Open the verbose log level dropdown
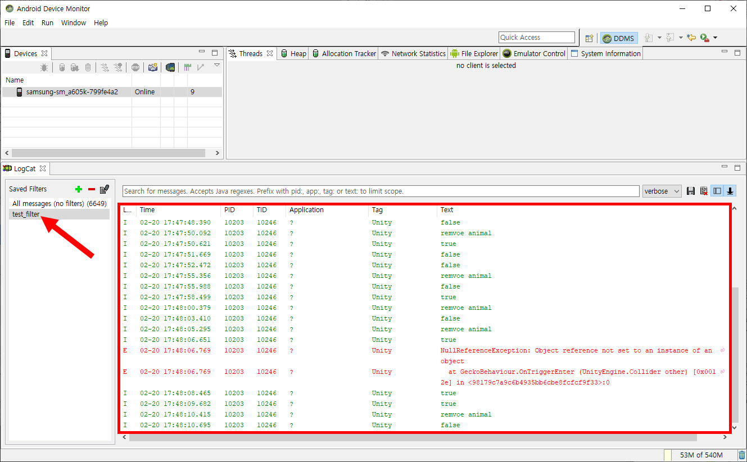This screenshot has height=462, width=747. (662, 191)
